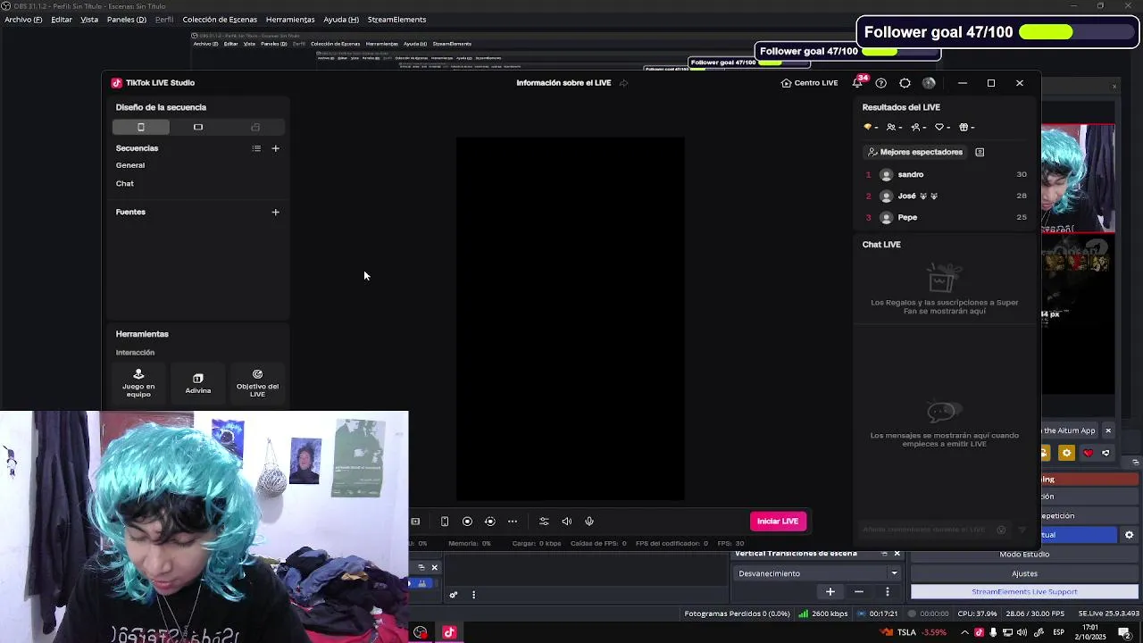Viewport: 1143px width, 643px height.
Task: Open Ajustes button in OBS
Action: [x=1024, y=573]
